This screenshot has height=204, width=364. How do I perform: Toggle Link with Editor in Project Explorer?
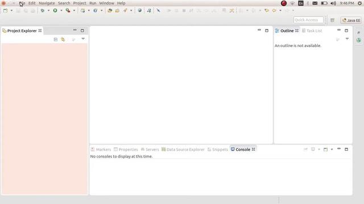pyautogui.click(x=63, y=39)
